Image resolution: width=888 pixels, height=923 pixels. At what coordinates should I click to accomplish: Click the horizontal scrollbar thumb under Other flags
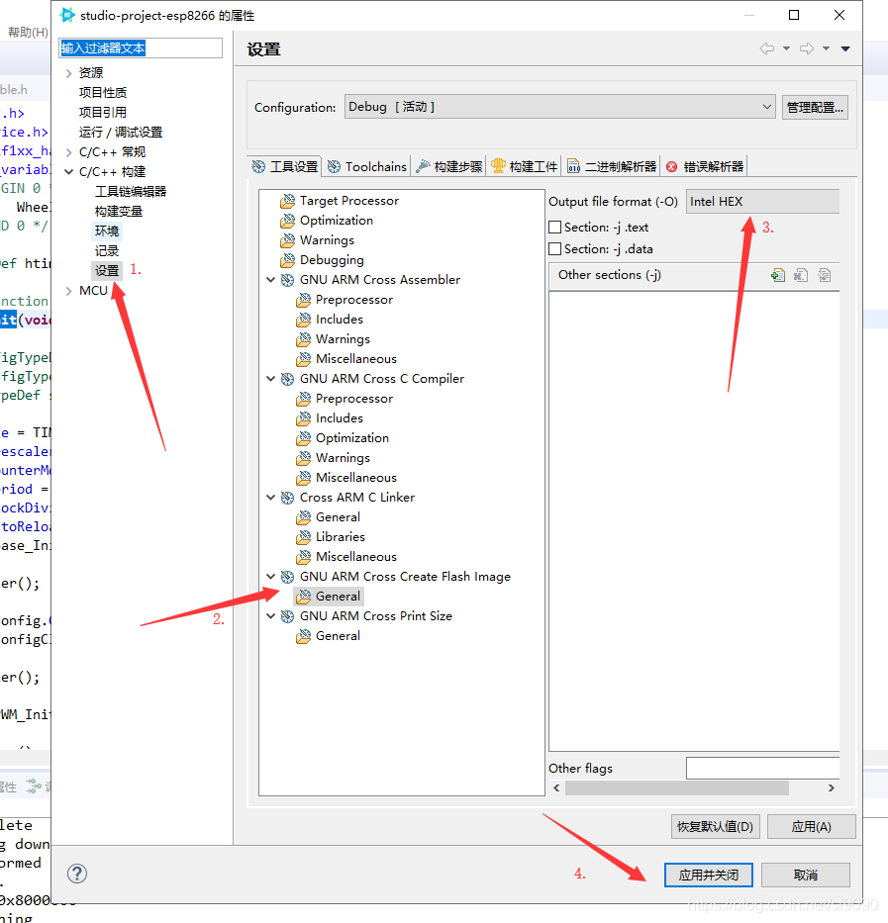point(676,787)
